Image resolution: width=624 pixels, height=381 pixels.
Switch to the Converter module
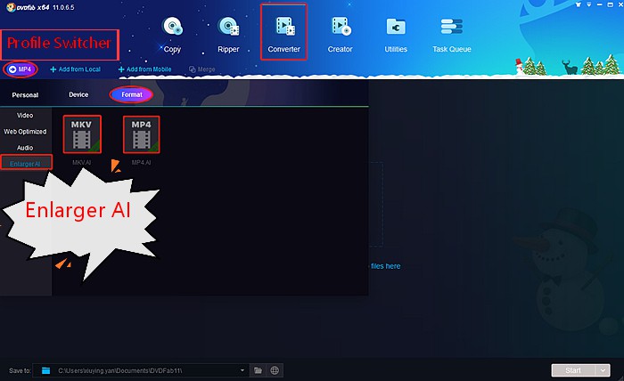click(283, 33)
